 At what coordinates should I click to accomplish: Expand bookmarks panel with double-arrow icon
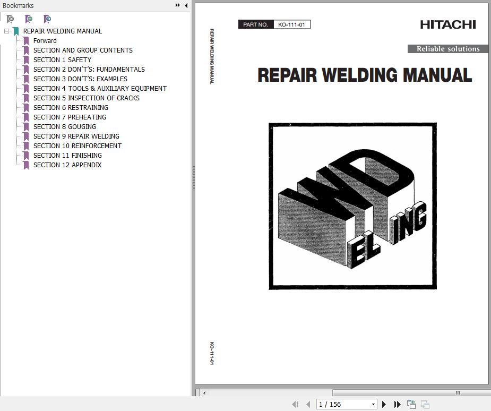click(177, 5)
